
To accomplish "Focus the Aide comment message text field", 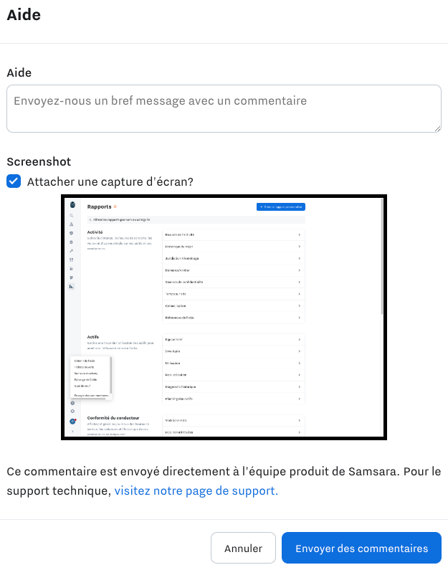I will (224, 109).
